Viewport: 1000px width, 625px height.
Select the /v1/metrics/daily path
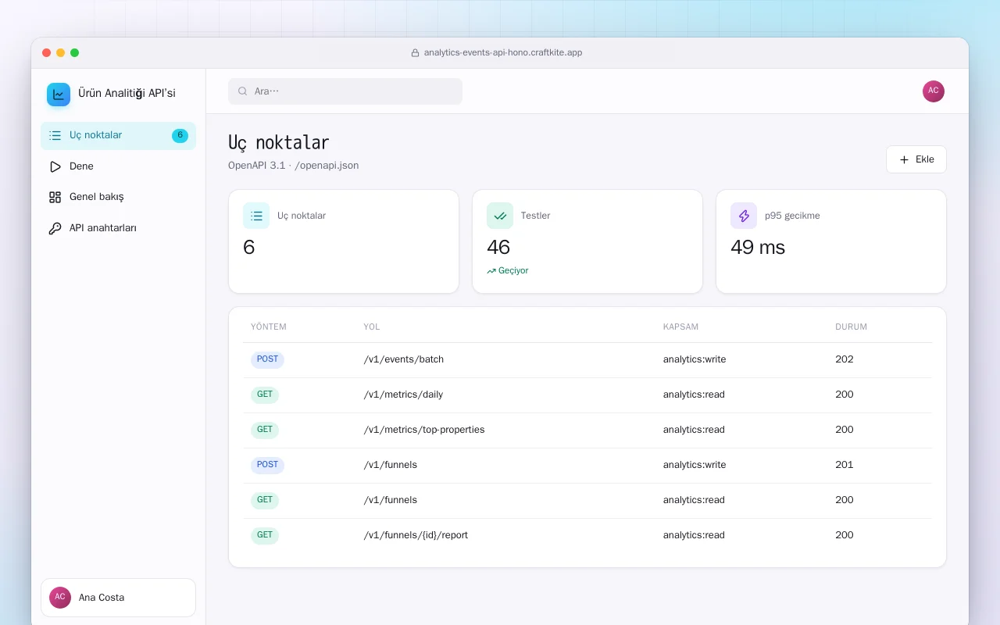pos(403,395)
